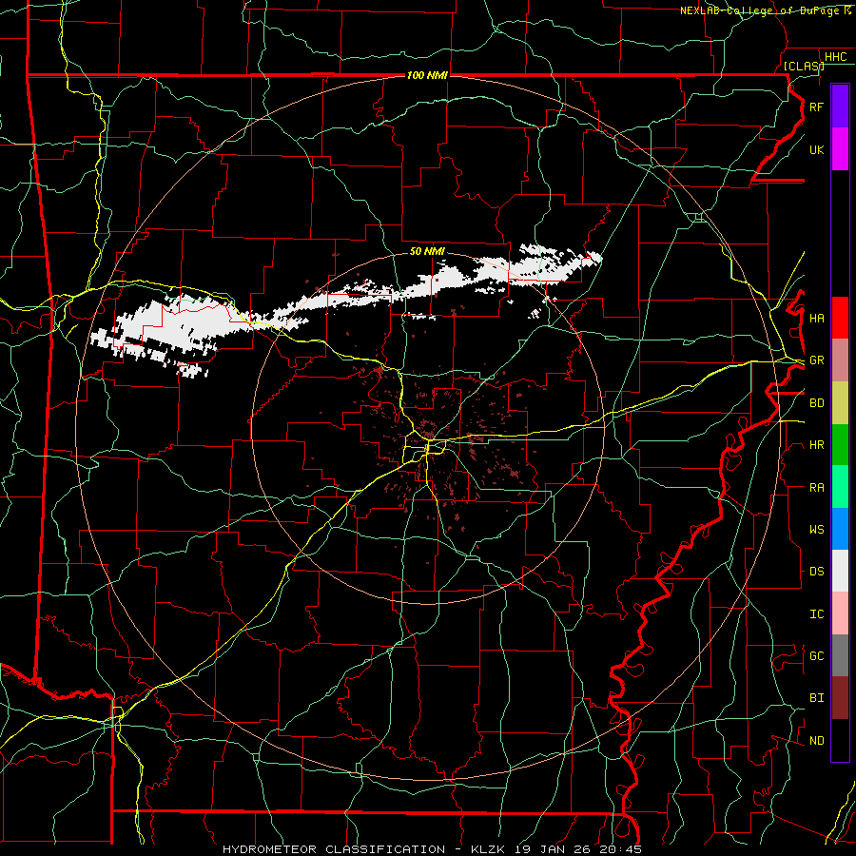The width and height of the screenshot is (856, 856).
Task: Select the ND legend label
Action: [x=816, y=740]
